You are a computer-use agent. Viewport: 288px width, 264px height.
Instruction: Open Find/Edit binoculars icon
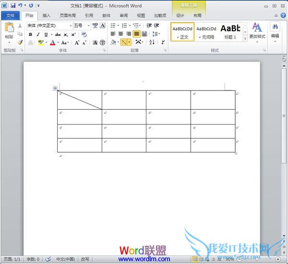tap(275, 27)
